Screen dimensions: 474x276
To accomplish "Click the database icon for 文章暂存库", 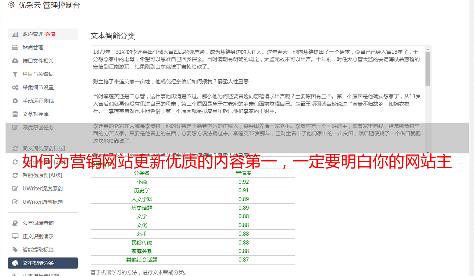I will 15,114.
